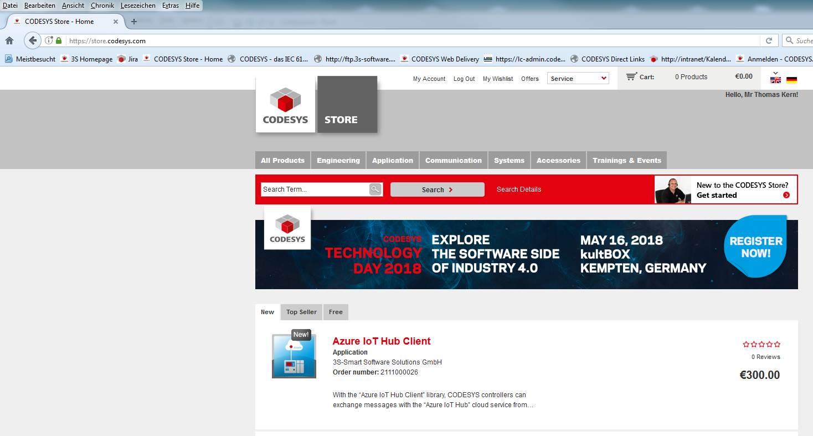The image size is (813, 436).
Task: Open the Azure IoT Hub Client link
Action: (x=381, y=341)
